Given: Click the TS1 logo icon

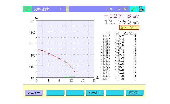Looking at the screenshot, I should (x=28, y=9).
